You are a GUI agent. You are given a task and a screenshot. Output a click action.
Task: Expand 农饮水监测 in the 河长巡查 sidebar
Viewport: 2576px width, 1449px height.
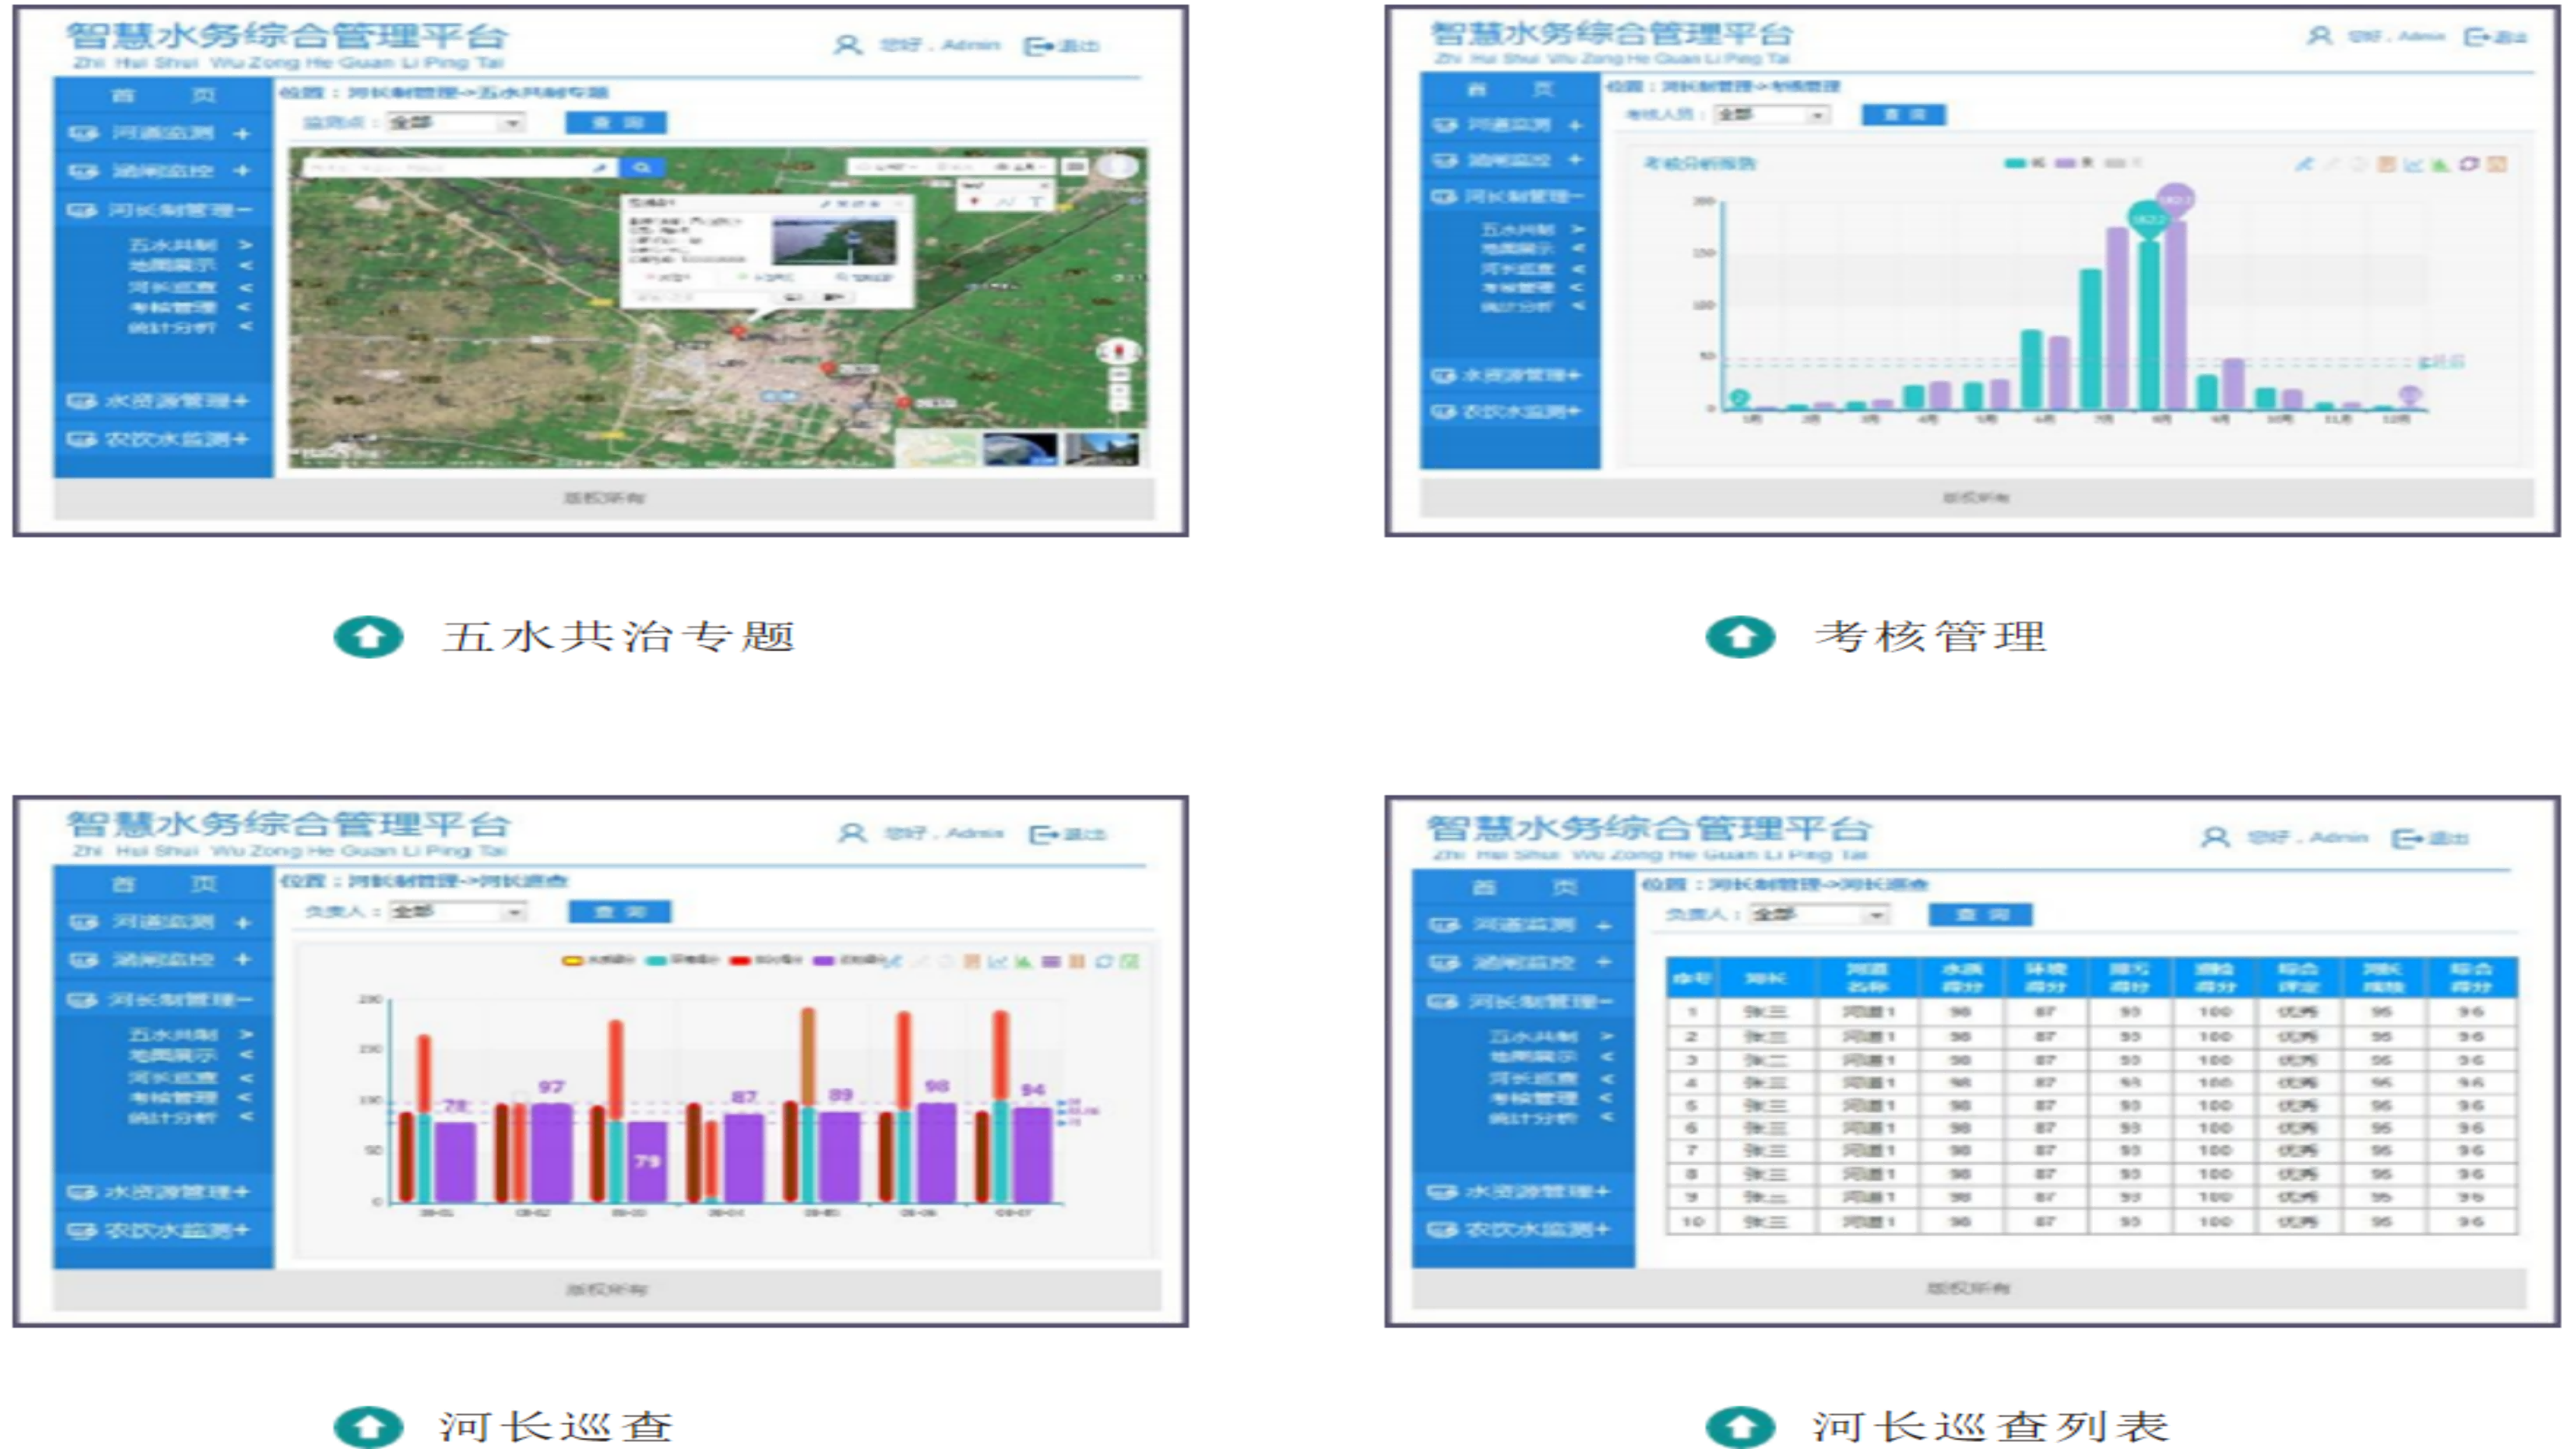pyautogui.click(x=241, y=1230)
